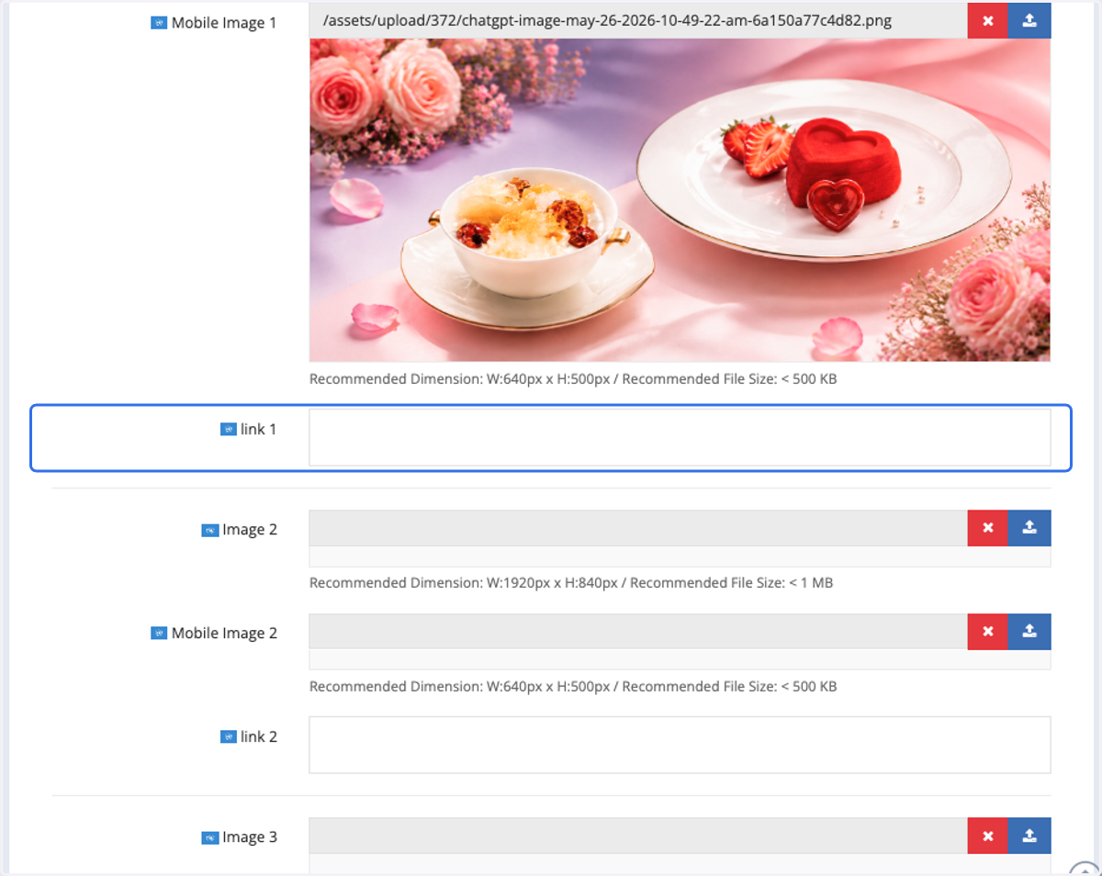Click the recommendation text under the dessert preview
The width and height of the screenshot is (1102, 876).
[573, 379]
